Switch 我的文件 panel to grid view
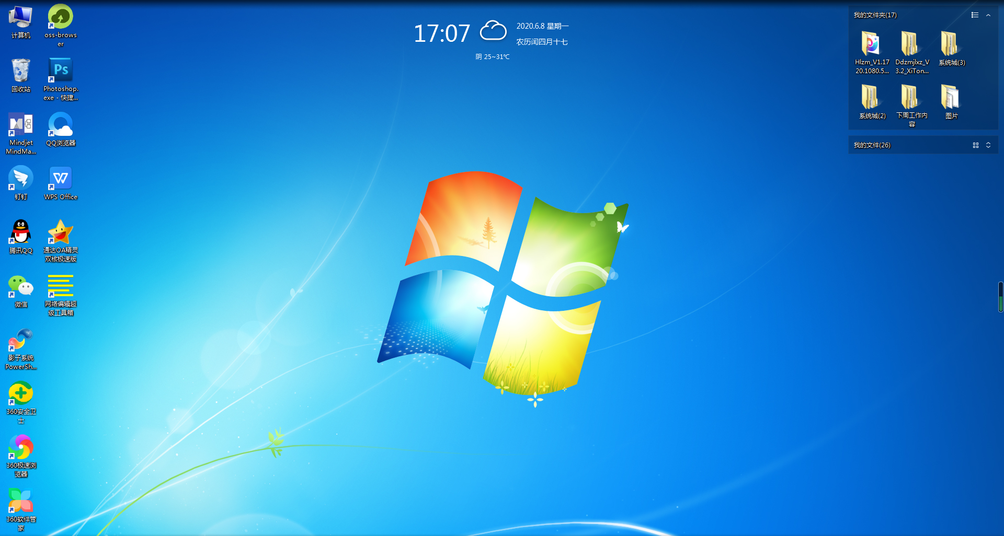The height and width of the screenshot is (536, 1004). click(976, 145)
